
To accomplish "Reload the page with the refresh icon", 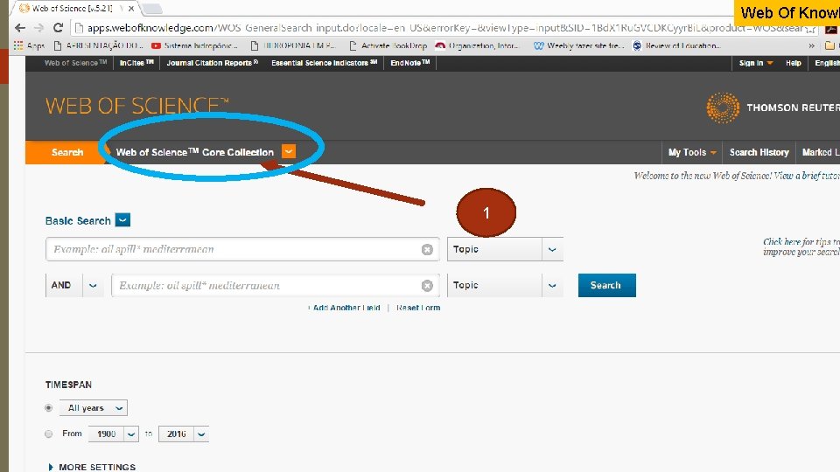I will 58,28.
